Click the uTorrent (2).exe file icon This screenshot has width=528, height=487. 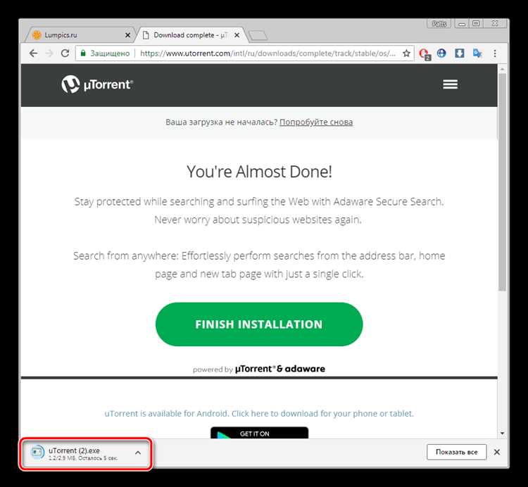pos(37,452)
